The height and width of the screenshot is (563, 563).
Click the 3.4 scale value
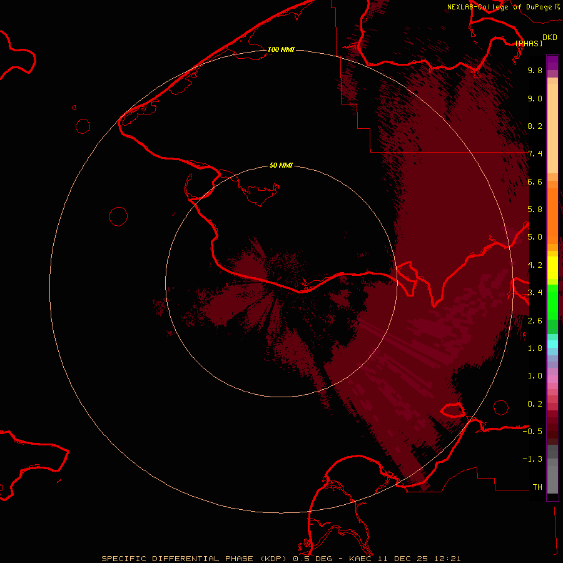click(x=535, y=293)
